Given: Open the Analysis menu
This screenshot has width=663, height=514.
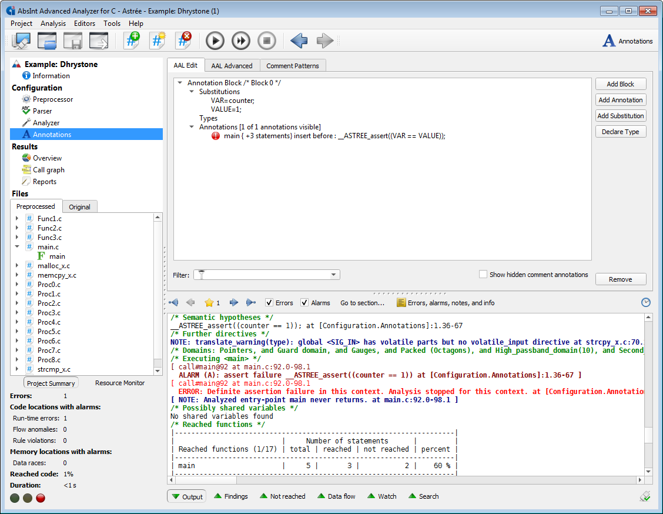Looking at the screenshot, I should click(53, 24).
